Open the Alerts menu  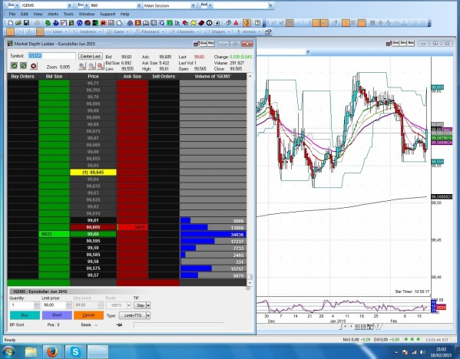pyautogui.click(x=53, y=14)
